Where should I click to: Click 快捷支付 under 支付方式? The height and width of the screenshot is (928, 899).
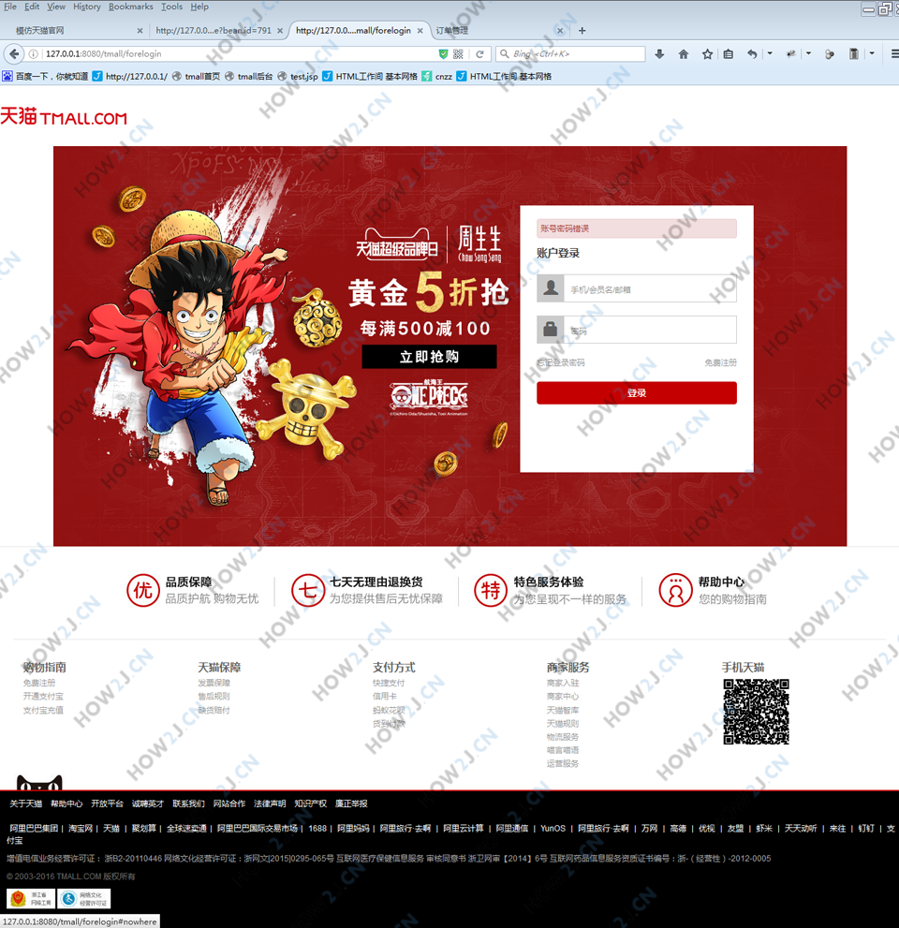(389, 683)
